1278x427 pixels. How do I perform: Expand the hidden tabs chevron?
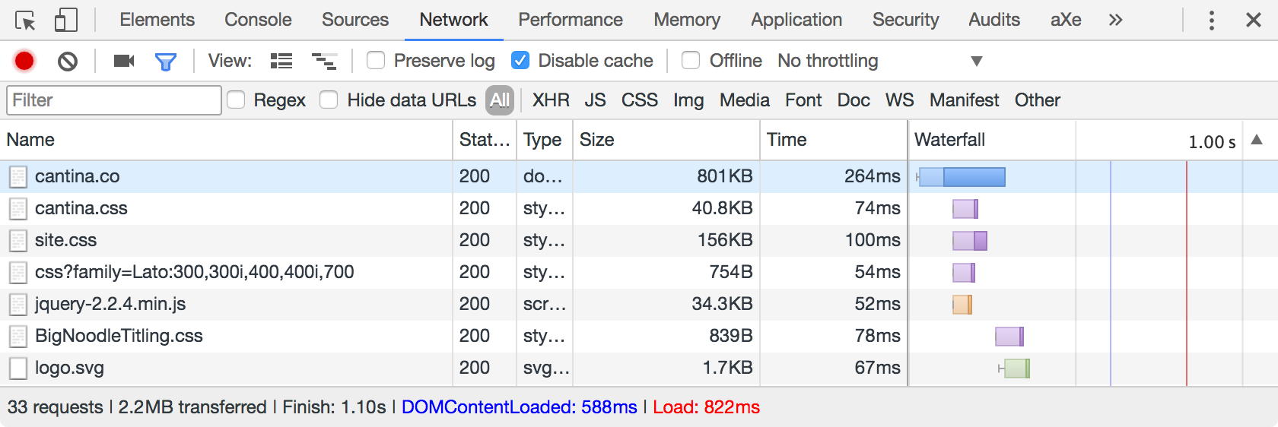pyautogui.click(x=1115, y=21)
